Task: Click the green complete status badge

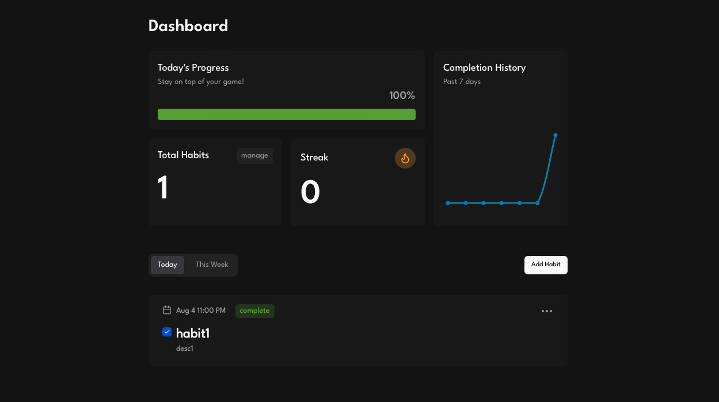Action: coord(254,311)
